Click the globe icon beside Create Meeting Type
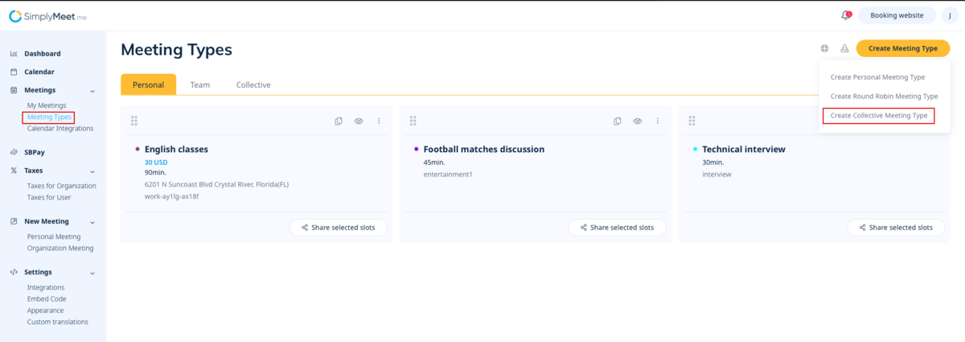 (x=824, y=48)
